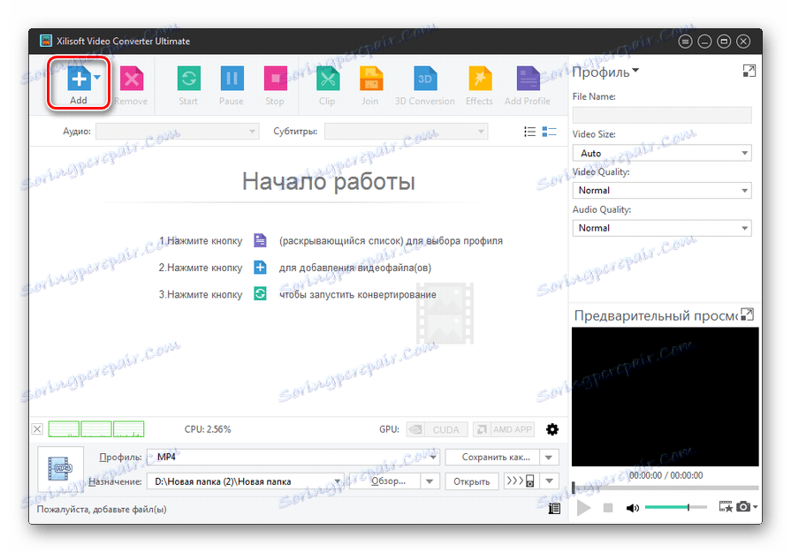791x553 pixels.
Task: Open the Назначение folder path dropdown
Action: 338,481
